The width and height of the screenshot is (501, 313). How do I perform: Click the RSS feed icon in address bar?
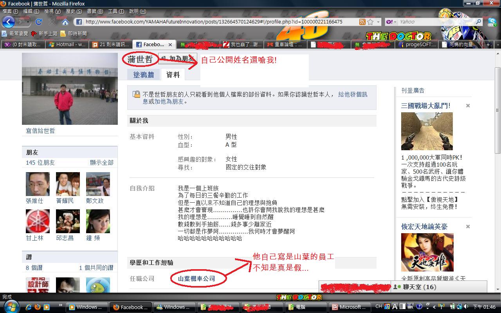tap(362, 22)
